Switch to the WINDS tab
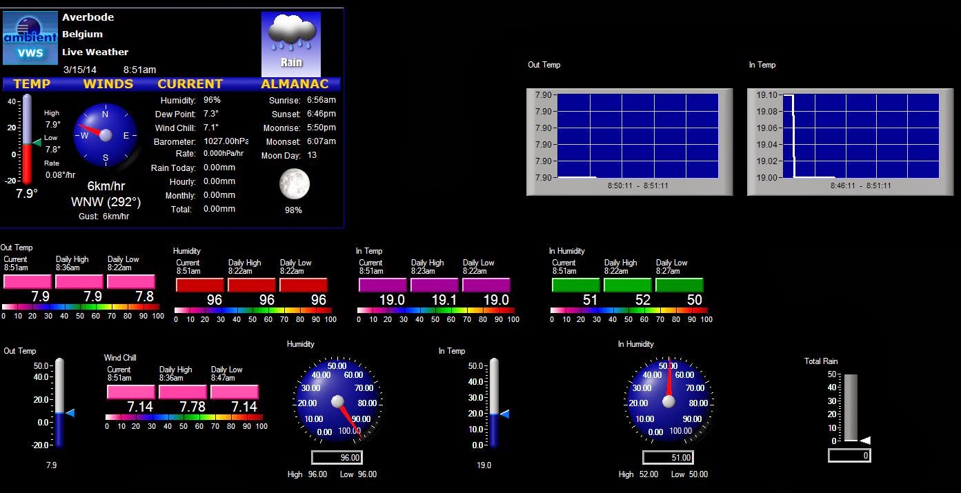 click(108, 83)
